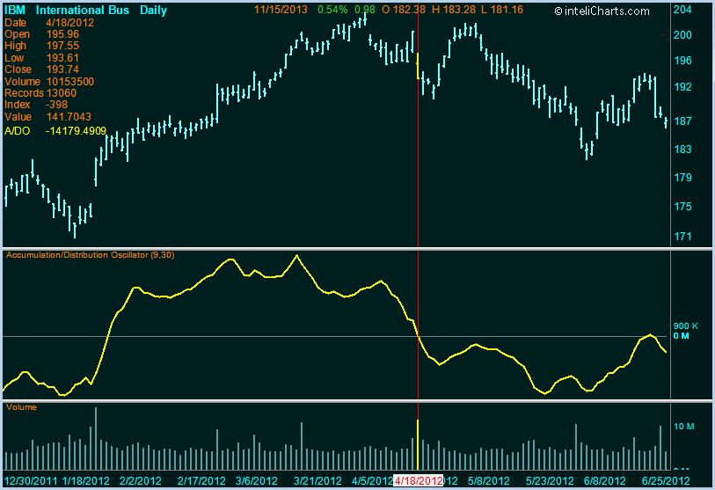This screenshot has height=490, width=715.
Task: Click the 192 price axis label
Action: coord(682,87)
